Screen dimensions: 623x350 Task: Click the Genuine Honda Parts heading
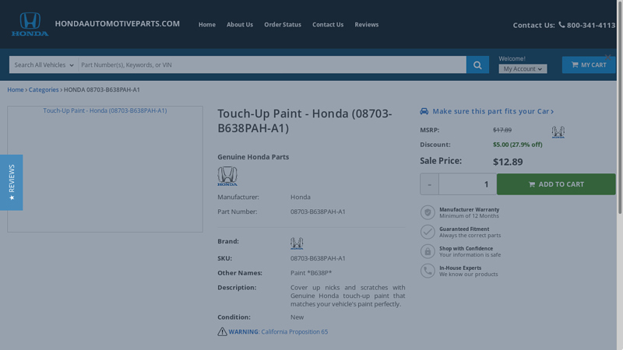(x=253, y=157)
